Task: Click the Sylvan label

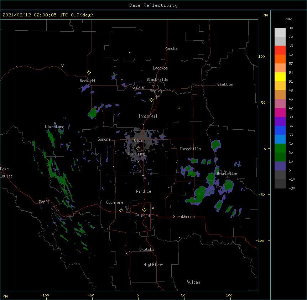Action: (x=139, y=87)
